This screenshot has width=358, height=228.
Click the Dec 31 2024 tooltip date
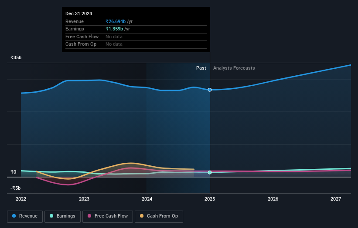(x=79, y=13)
